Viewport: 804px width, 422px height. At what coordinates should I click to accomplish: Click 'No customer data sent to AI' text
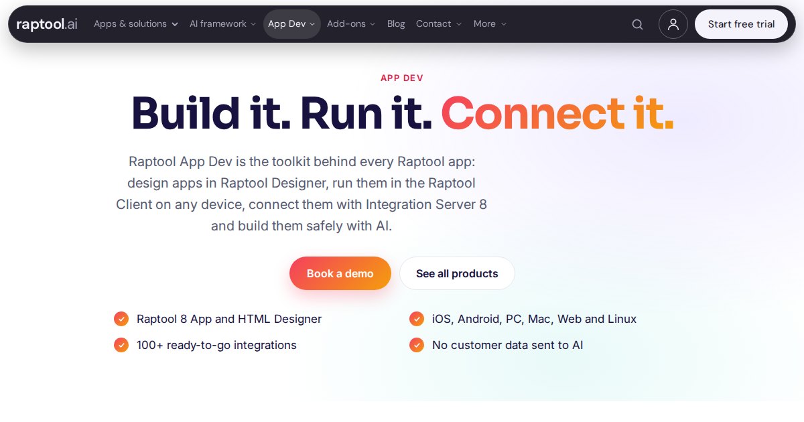(x=507, y=345)
